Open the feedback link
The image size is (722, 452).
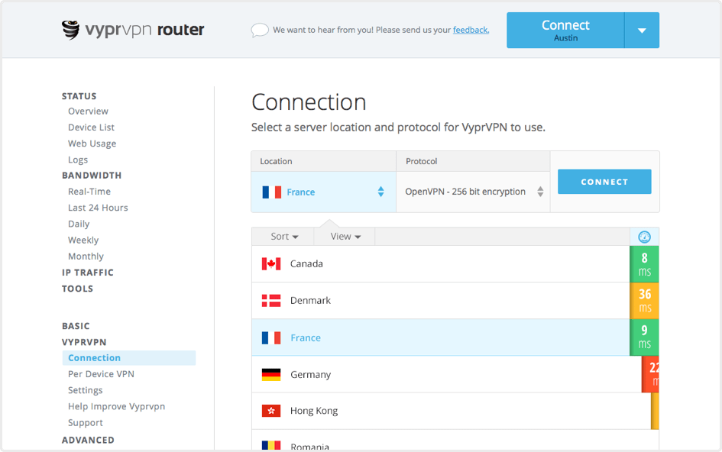click(x=471, y=30)
